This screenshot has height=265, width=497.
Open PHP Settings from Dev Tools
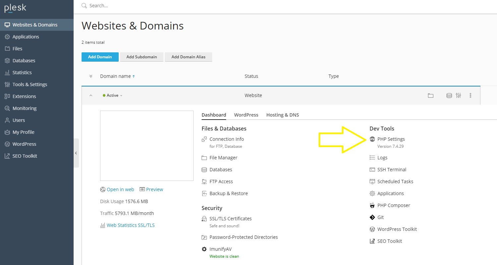(x=391, y=139)
